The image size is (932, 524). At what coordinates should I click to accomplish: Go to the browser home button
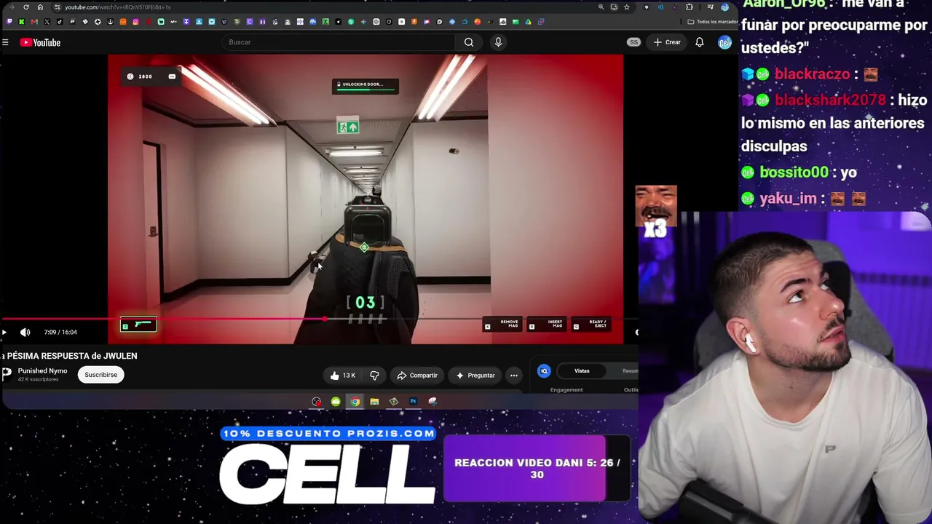[40, 7]
